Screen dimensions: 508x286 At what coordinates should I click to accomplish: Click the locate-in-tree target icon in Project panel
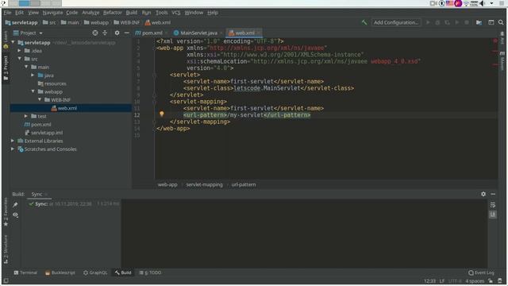click(x=95, y=33)
